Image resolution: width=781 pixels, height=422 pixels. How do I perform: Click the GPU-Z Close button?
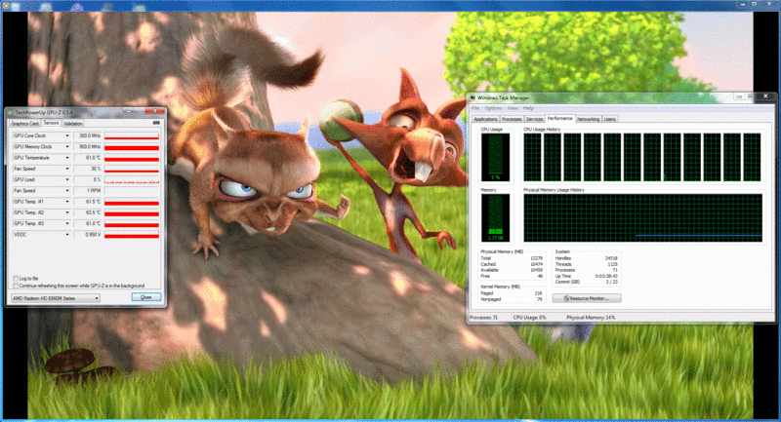145,297
